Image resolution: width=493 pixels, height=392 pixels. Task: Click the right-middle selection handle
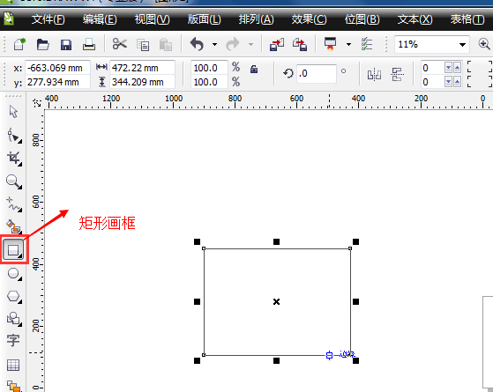[x=355, y=302]
